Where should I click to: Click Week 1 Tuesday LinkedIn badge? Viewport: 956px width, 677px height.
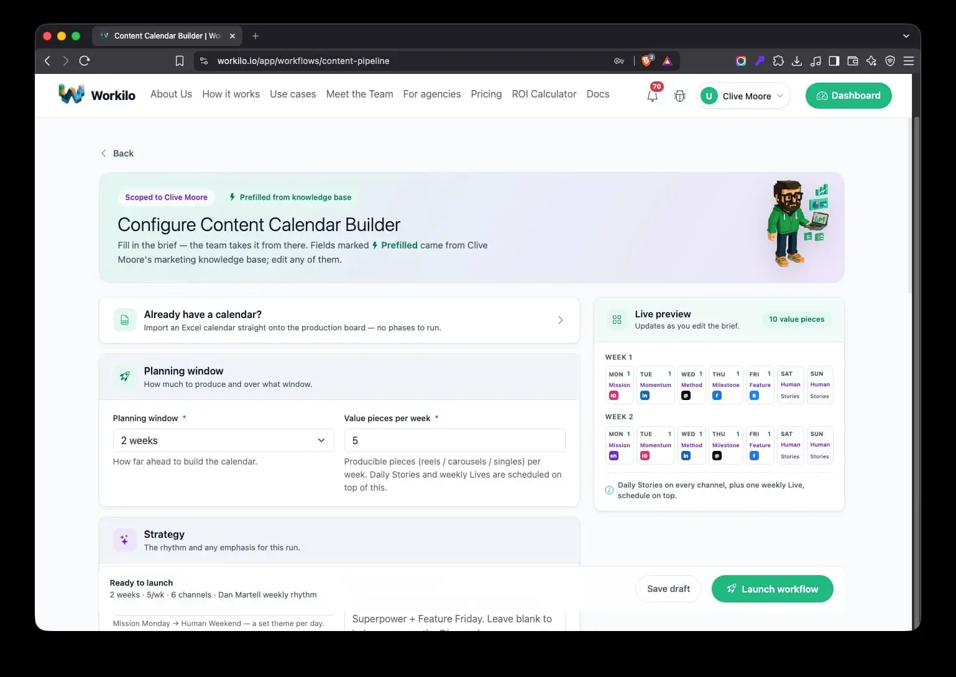tap(645, 396)
